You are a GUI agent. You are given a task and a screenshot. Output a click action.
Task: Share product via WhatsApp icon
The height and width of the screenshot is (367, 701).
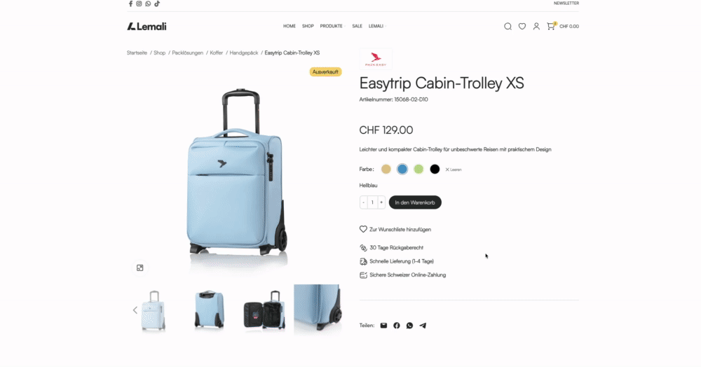[409, 326]
